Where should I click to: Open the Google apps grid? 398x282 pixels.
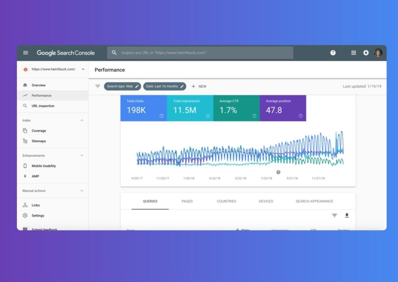(x=353, y=53)
